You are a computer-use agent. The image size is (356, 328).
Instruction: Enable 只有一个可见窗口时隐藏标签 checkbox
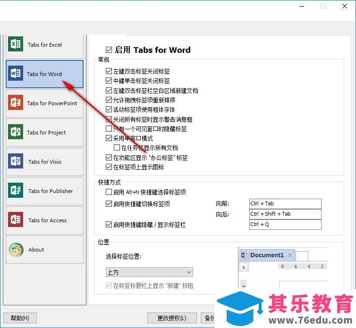(109, 129)
